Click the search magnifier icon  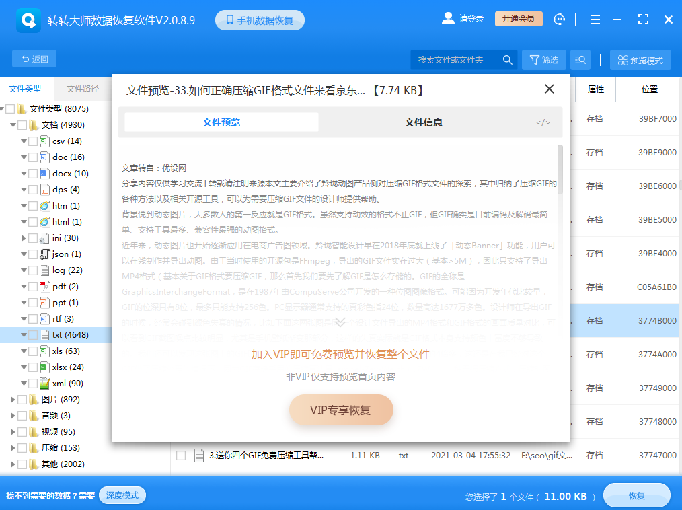pos(507,60)
